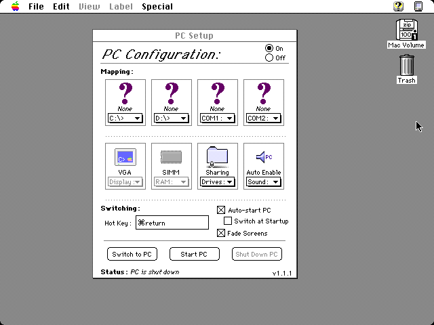
Task: Click the question mark icon above COM1
Action: (x=218, y=93)
